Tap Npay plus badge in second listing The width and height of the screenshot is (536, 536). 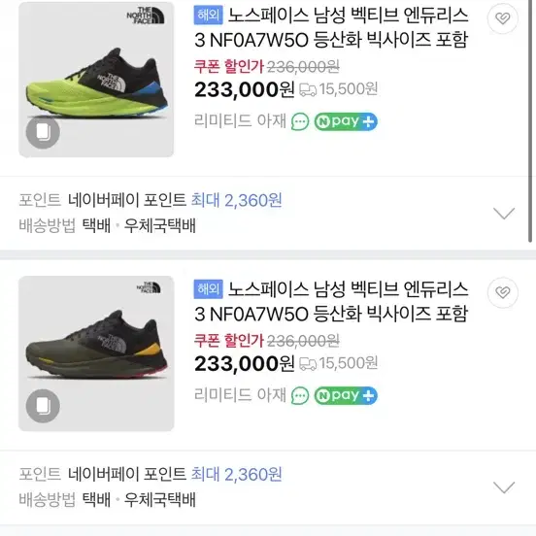[x=346, y=396]
